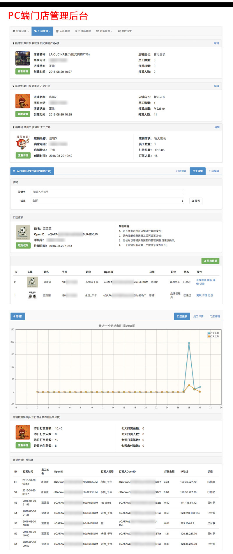Click the tag icon beside 门店管理
233x554 pixels.
(35, 31)
